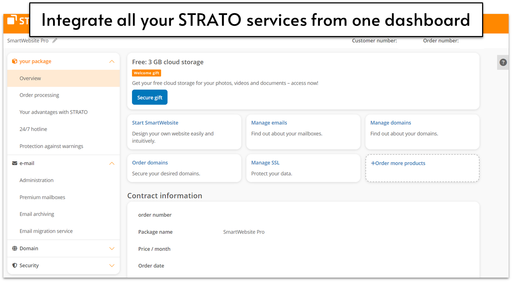Screen dimensions: 512x282
Task: Click the Price / month label
Action: [154, 249]
